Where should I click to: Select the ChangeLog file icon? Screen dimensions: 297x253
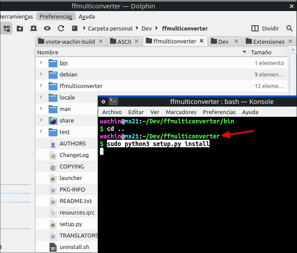click(53, 155)
